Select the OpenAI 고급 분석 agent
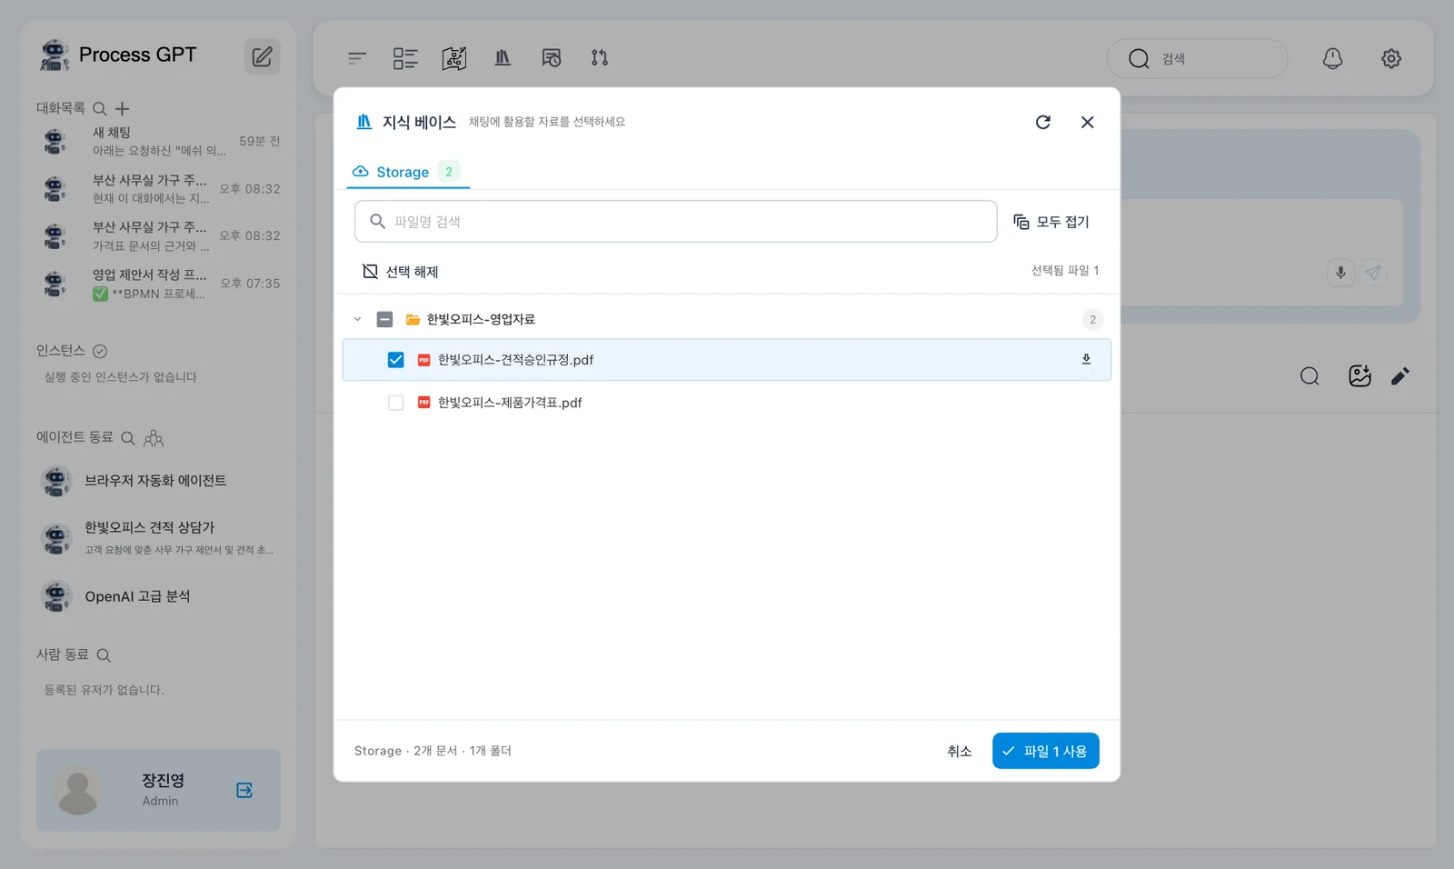 [158, 596]
